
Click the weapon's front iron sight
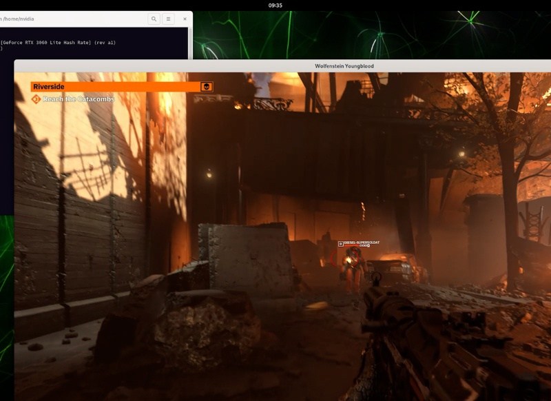pyautogui.click(x=376, y=278)
